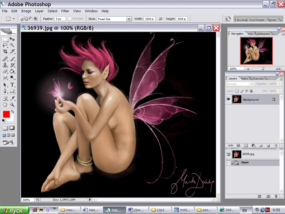Select the Lasso tool

5,45
